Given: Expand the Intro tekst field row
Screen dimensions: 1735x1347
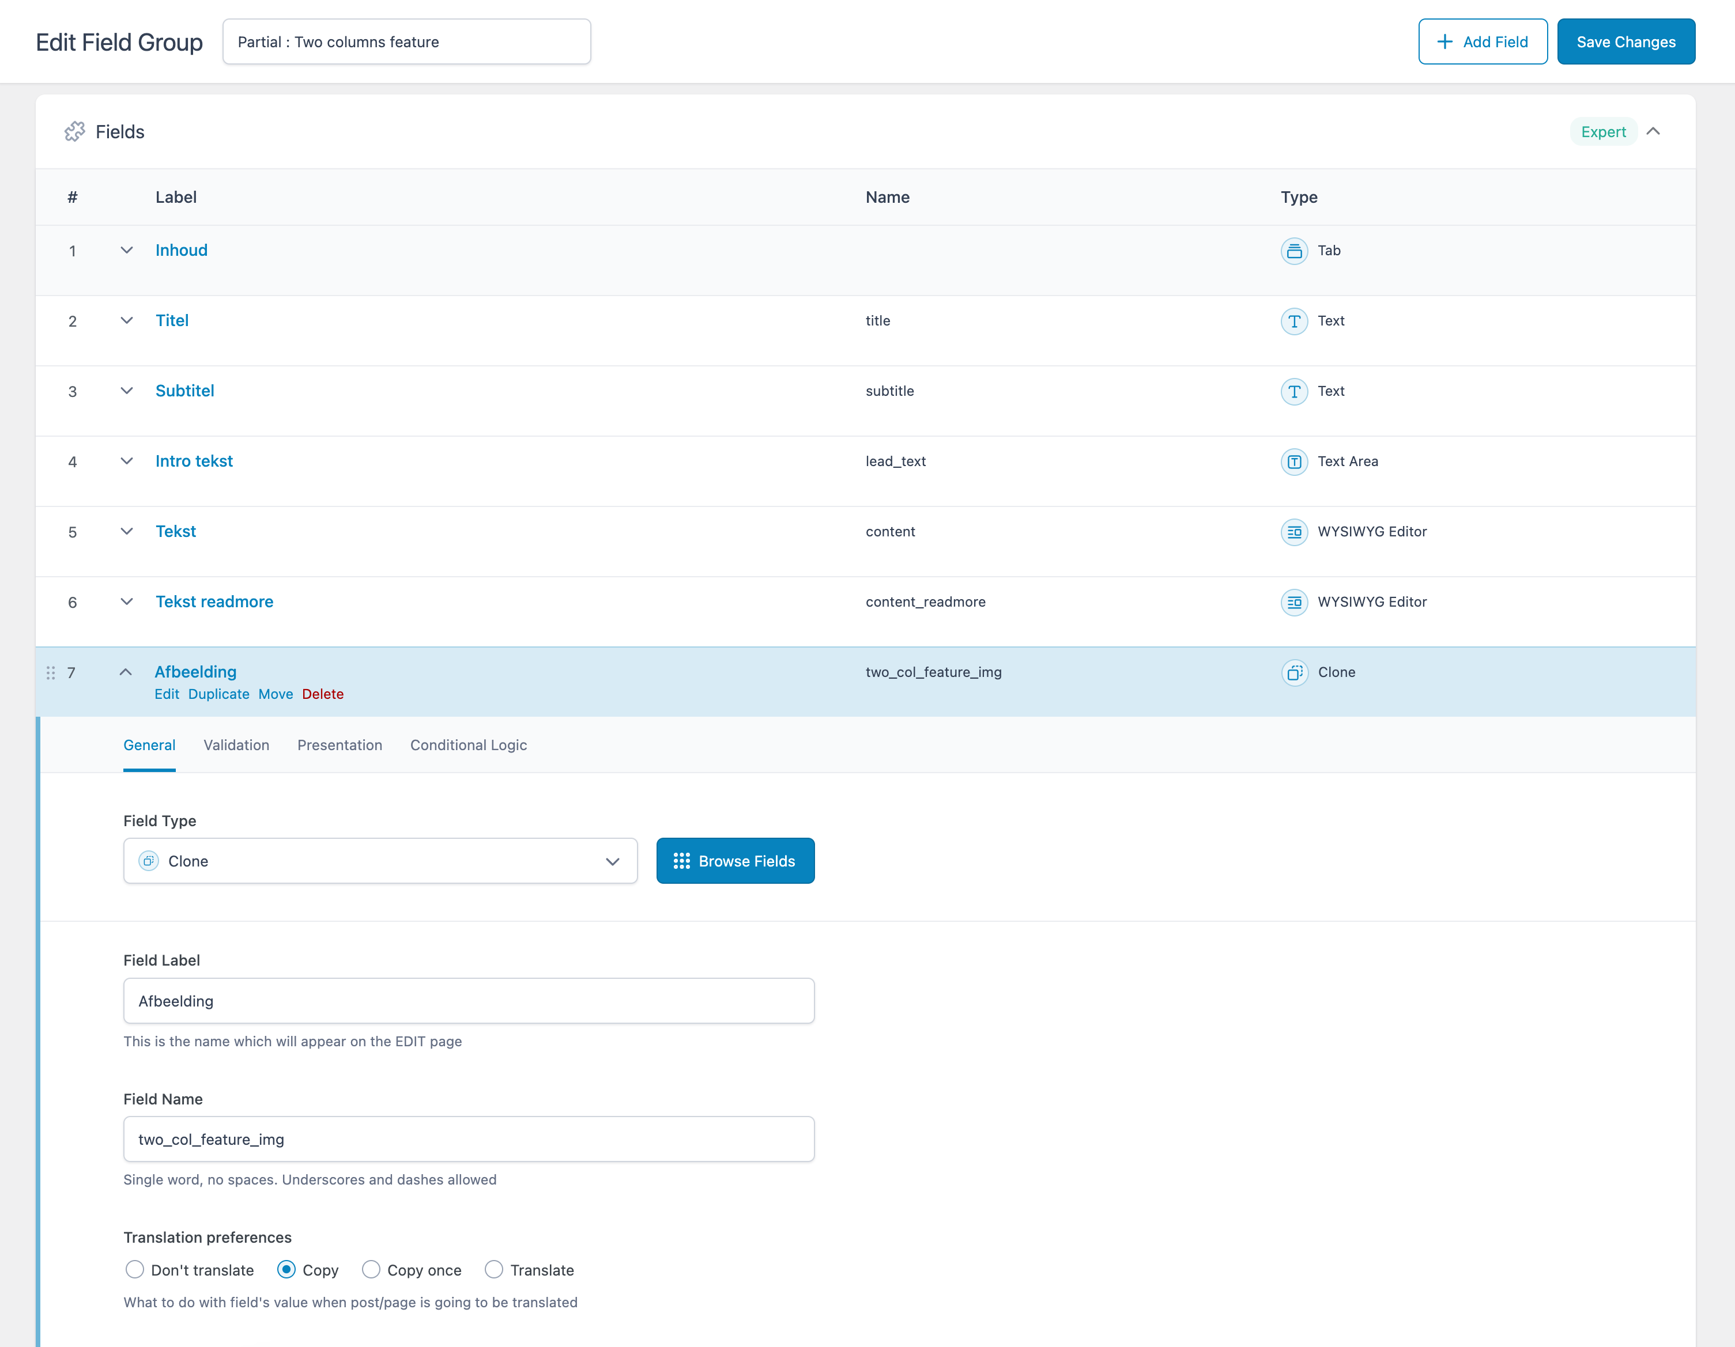Looking at the screenshot, I should [x=126, y=461].
